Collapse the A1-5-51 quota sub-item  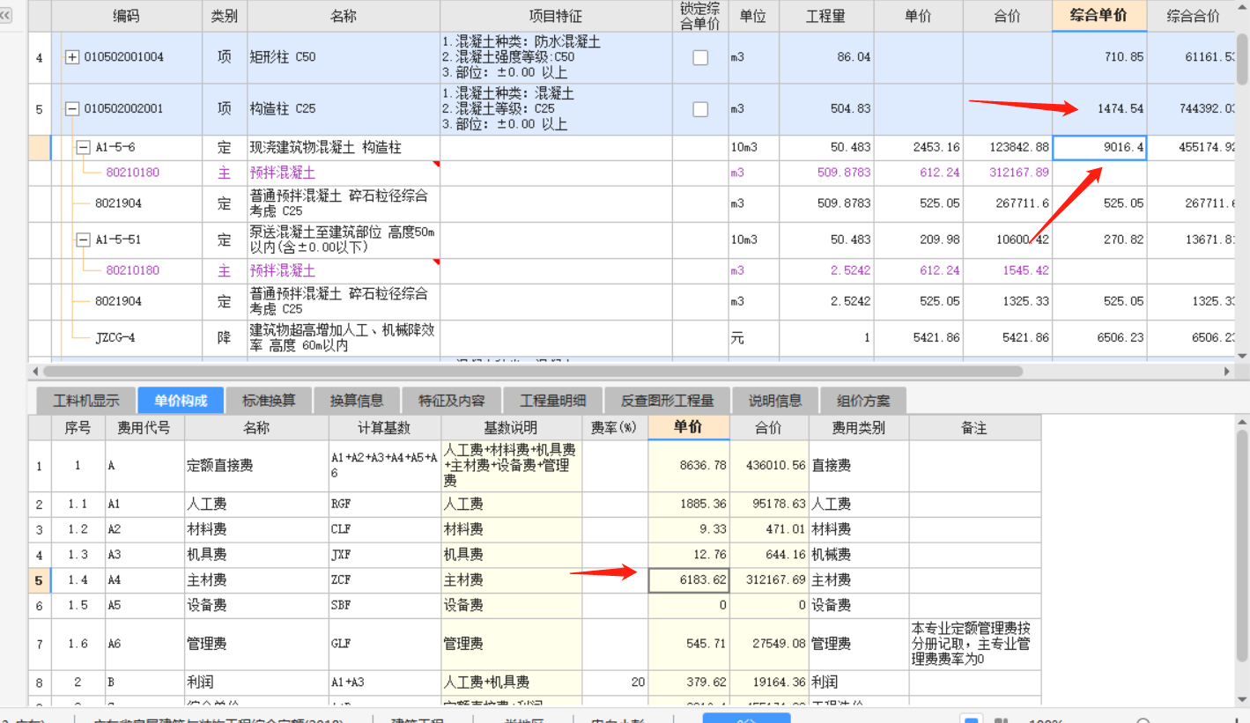coord(83,240)
